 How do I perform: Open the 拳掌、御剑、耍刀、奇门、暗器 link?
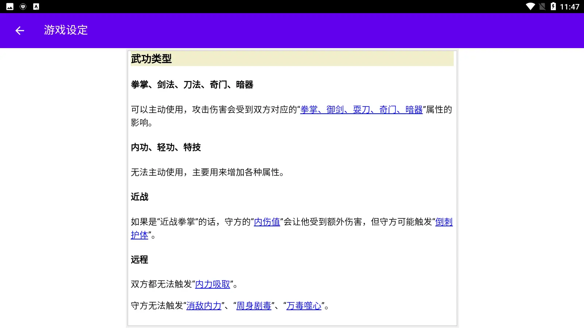click(x=361, y=110)
